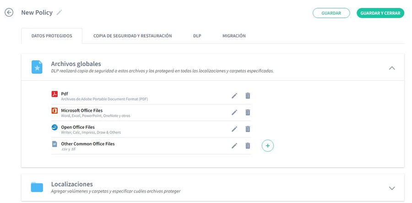
Task: Edit the Open Office Files entry
Action: pyautogui.click(x=234, y=129)
